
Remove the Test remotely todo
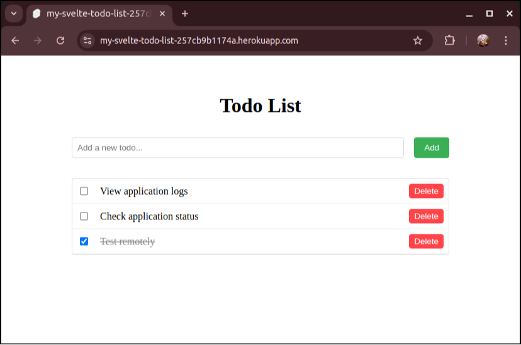coord(426,241)
